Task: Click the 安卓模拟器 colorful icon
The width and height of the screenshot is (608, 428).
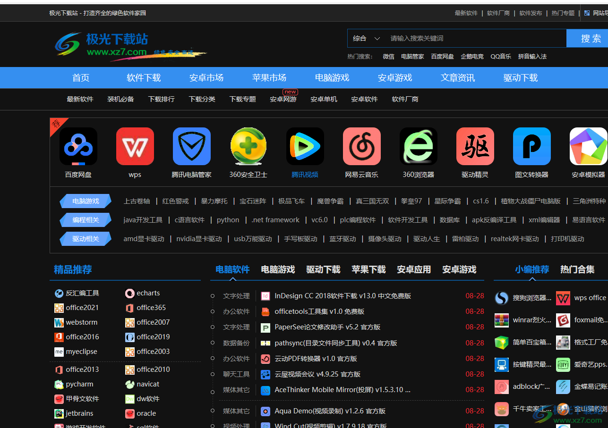Action: [x=589, y=146]
